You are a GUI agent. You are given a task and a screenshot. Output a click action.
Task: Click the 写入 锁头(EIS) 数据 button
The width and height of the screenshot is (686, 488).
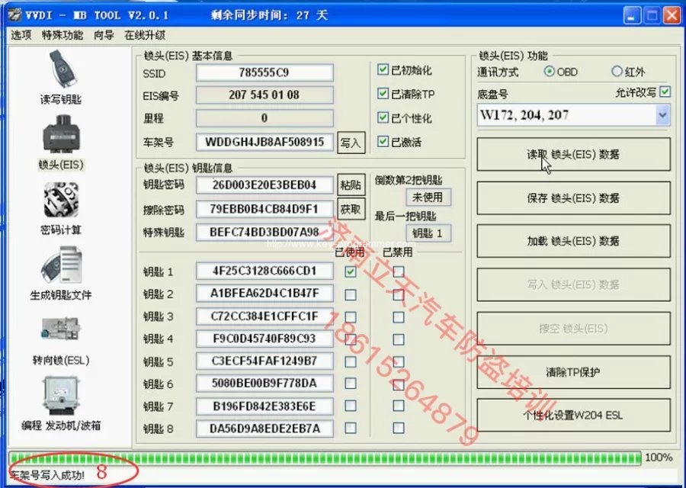[573, 284]
